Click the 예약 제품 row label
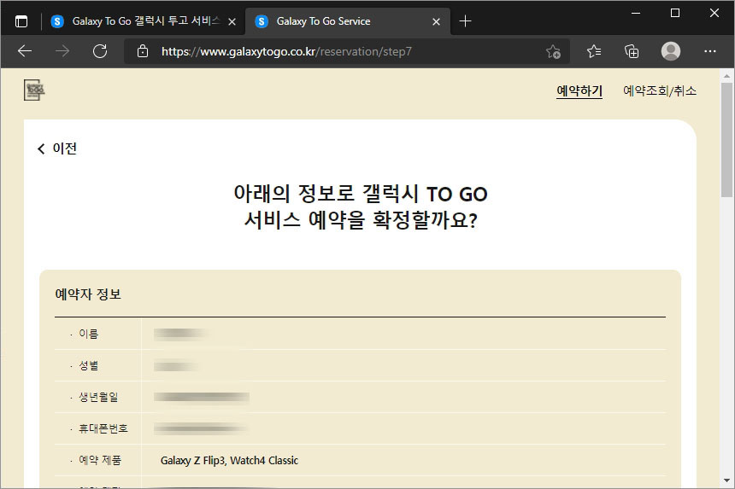 (x=100, y=461)
